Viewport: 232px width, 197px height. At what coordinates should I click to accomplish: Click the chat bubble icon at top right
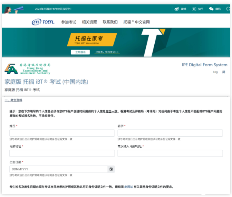click(x=228, y=9)
